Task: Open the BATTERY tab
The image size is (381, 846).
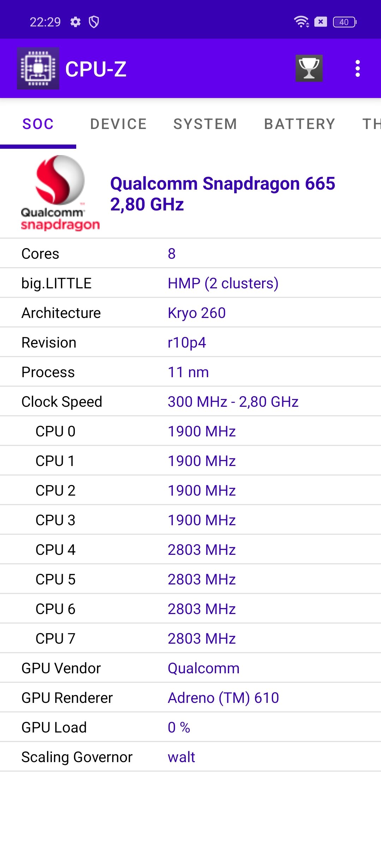Action: tap(300, 124)
